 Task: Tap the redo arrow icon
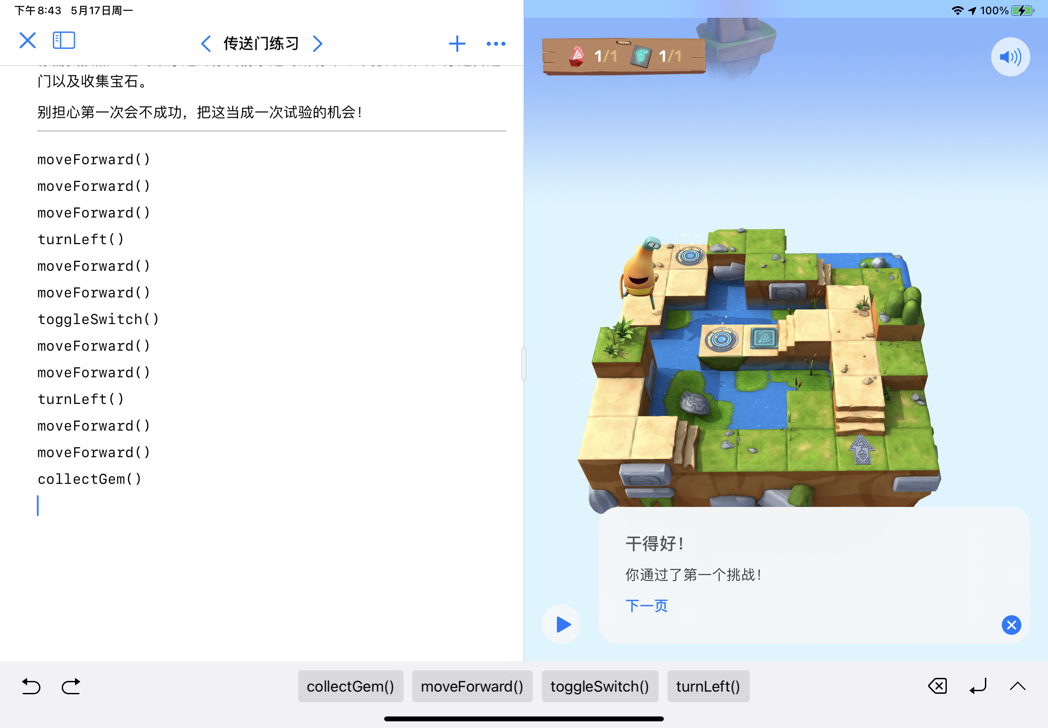(x=71, y=686)
